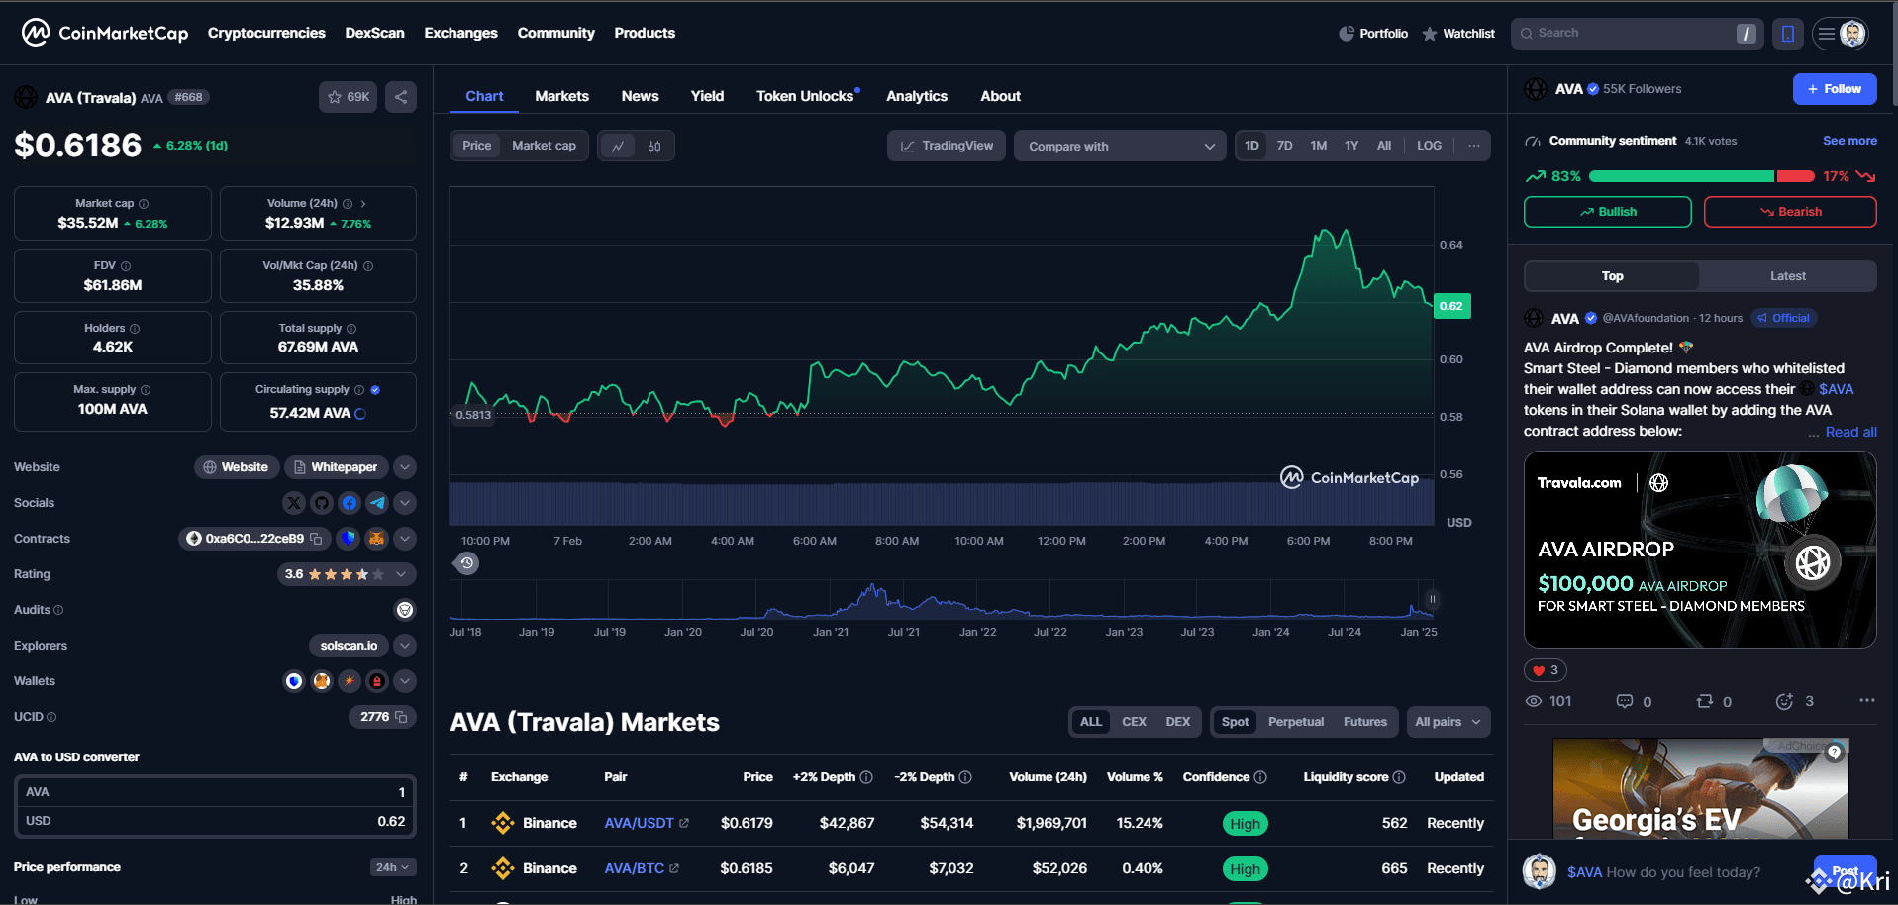Open the All pairs filter dropdown
Image resolution: width=1898 pixels, height=905 pixels.
click(1448, 721)
